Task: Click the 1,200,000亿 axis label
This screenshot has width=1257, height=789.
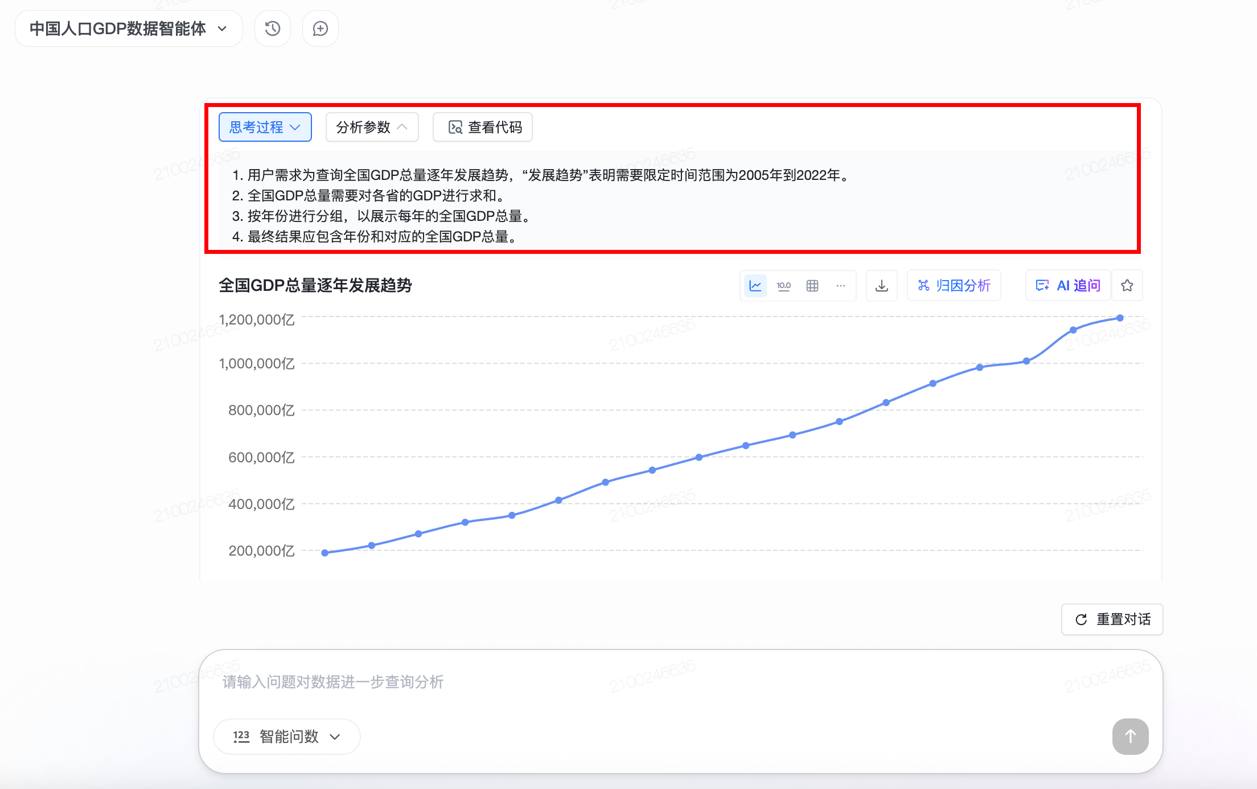Action: [257, 319]
